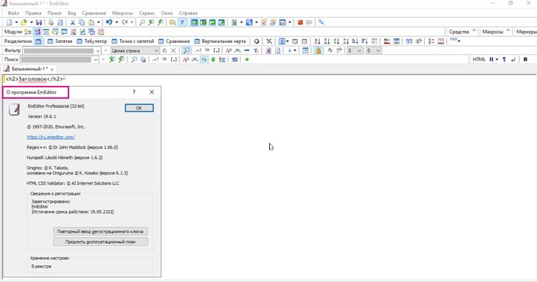Click the green arrow at end of Поиск toolbar
Screen dimensions: 537x282
point(246,60)
